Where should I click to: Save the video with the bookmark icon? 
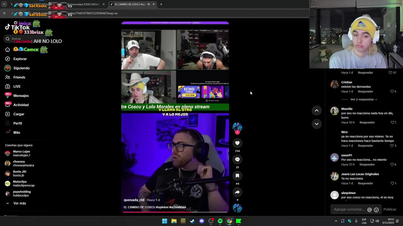237,176
